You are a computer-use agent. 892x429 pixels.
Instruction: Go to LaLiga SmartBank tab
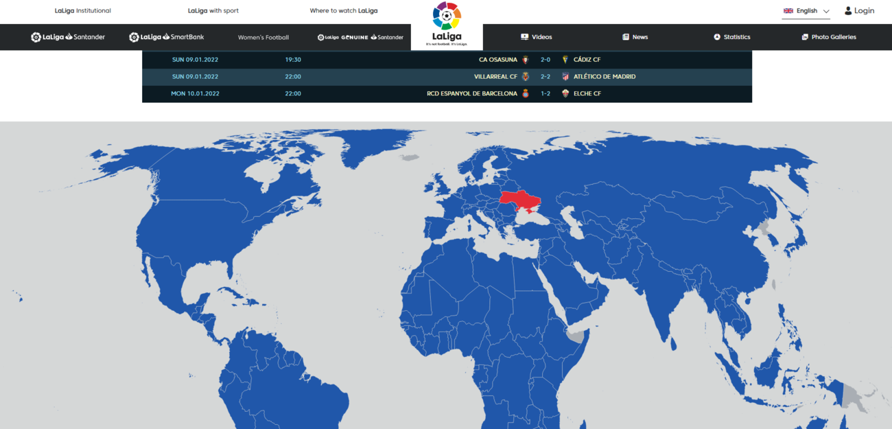167,37
